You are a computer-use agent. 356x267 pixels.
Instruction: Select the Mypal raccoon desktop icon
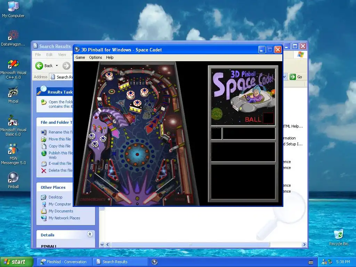click(13, 95)
